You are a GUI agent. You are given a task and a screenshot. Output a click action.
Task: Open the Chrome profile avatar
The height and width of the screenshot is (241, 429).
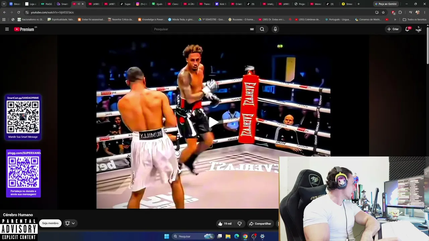[418, 12]
